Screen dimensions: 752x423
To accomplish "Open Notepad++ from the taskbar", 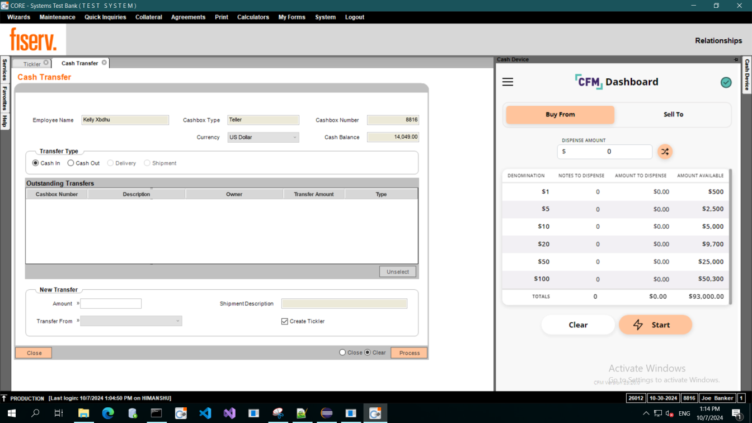I will click(302, 413).
